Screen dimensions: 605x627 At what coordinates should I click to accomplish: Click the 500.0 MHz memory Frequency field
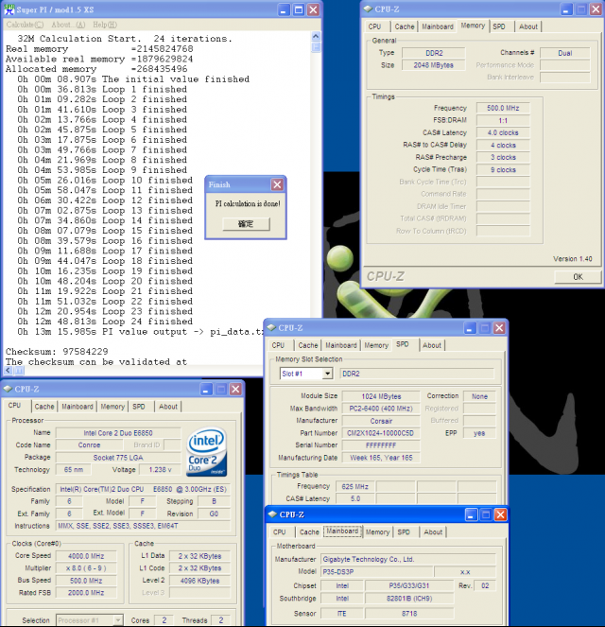tap(503, 108)
